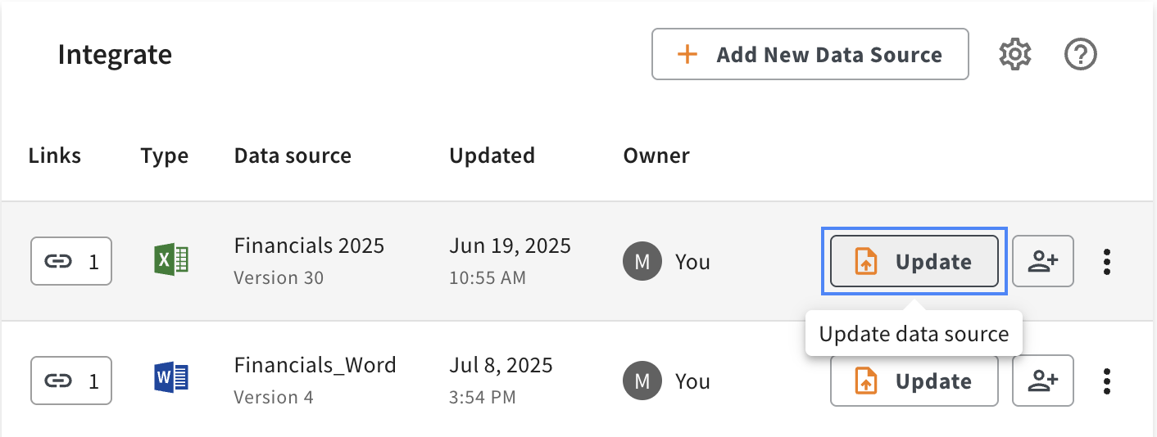Click the Word icon for Financials_Word
This screenshot has width=1157, height=437.
pyautogui.click(x=171, y=380)
